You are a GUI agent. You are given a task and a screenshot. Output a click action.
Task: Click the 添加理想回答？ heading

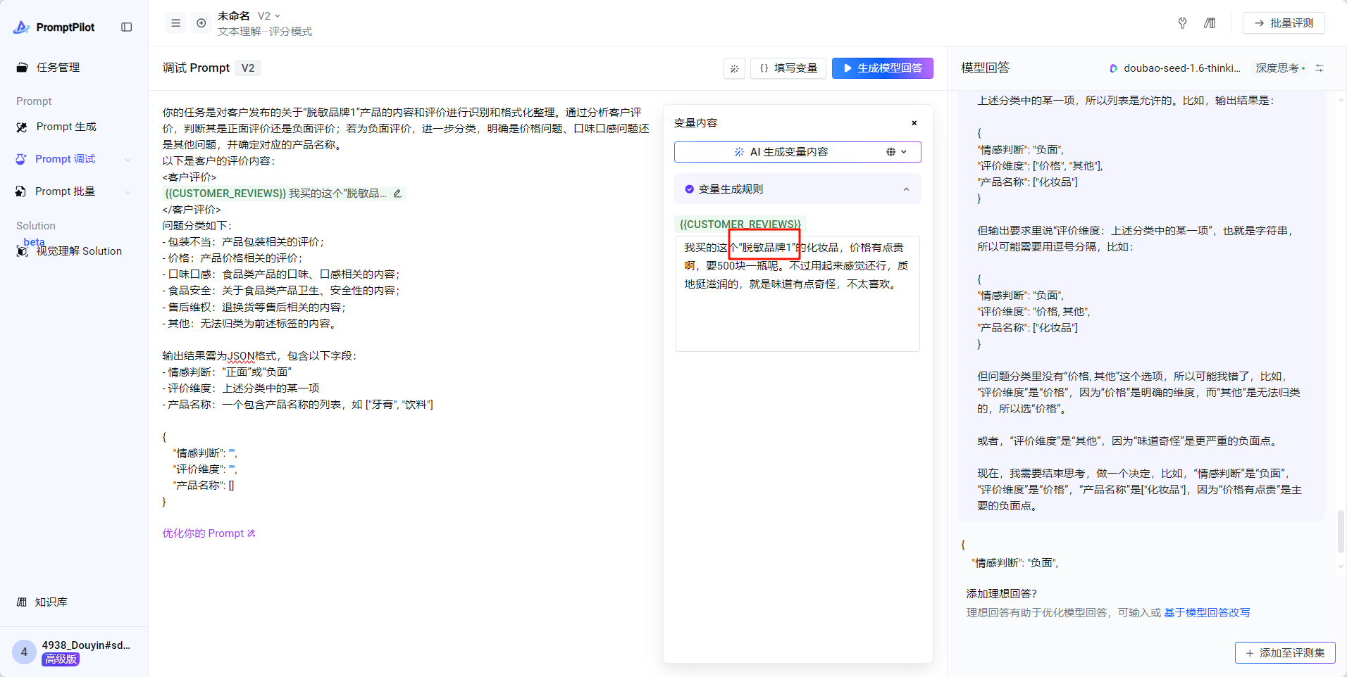click(1002, 594)
